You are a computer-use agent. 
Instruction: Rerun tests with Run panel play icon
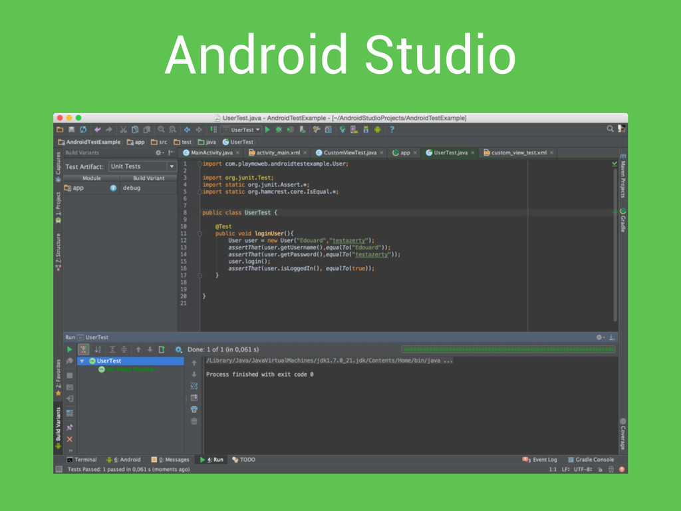point(69,349)
